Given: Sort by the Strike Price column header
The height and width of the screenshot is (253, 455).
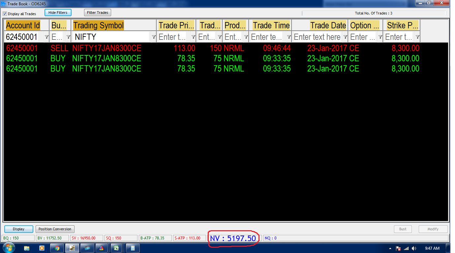Looking at the screenshot, I should [402, 25].
